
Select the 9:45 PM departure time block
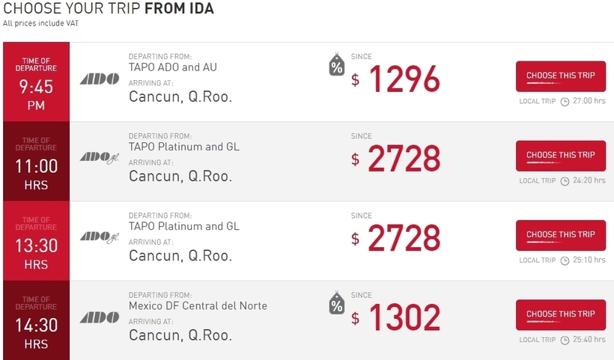pyautogui.click(x=36, y=82)
